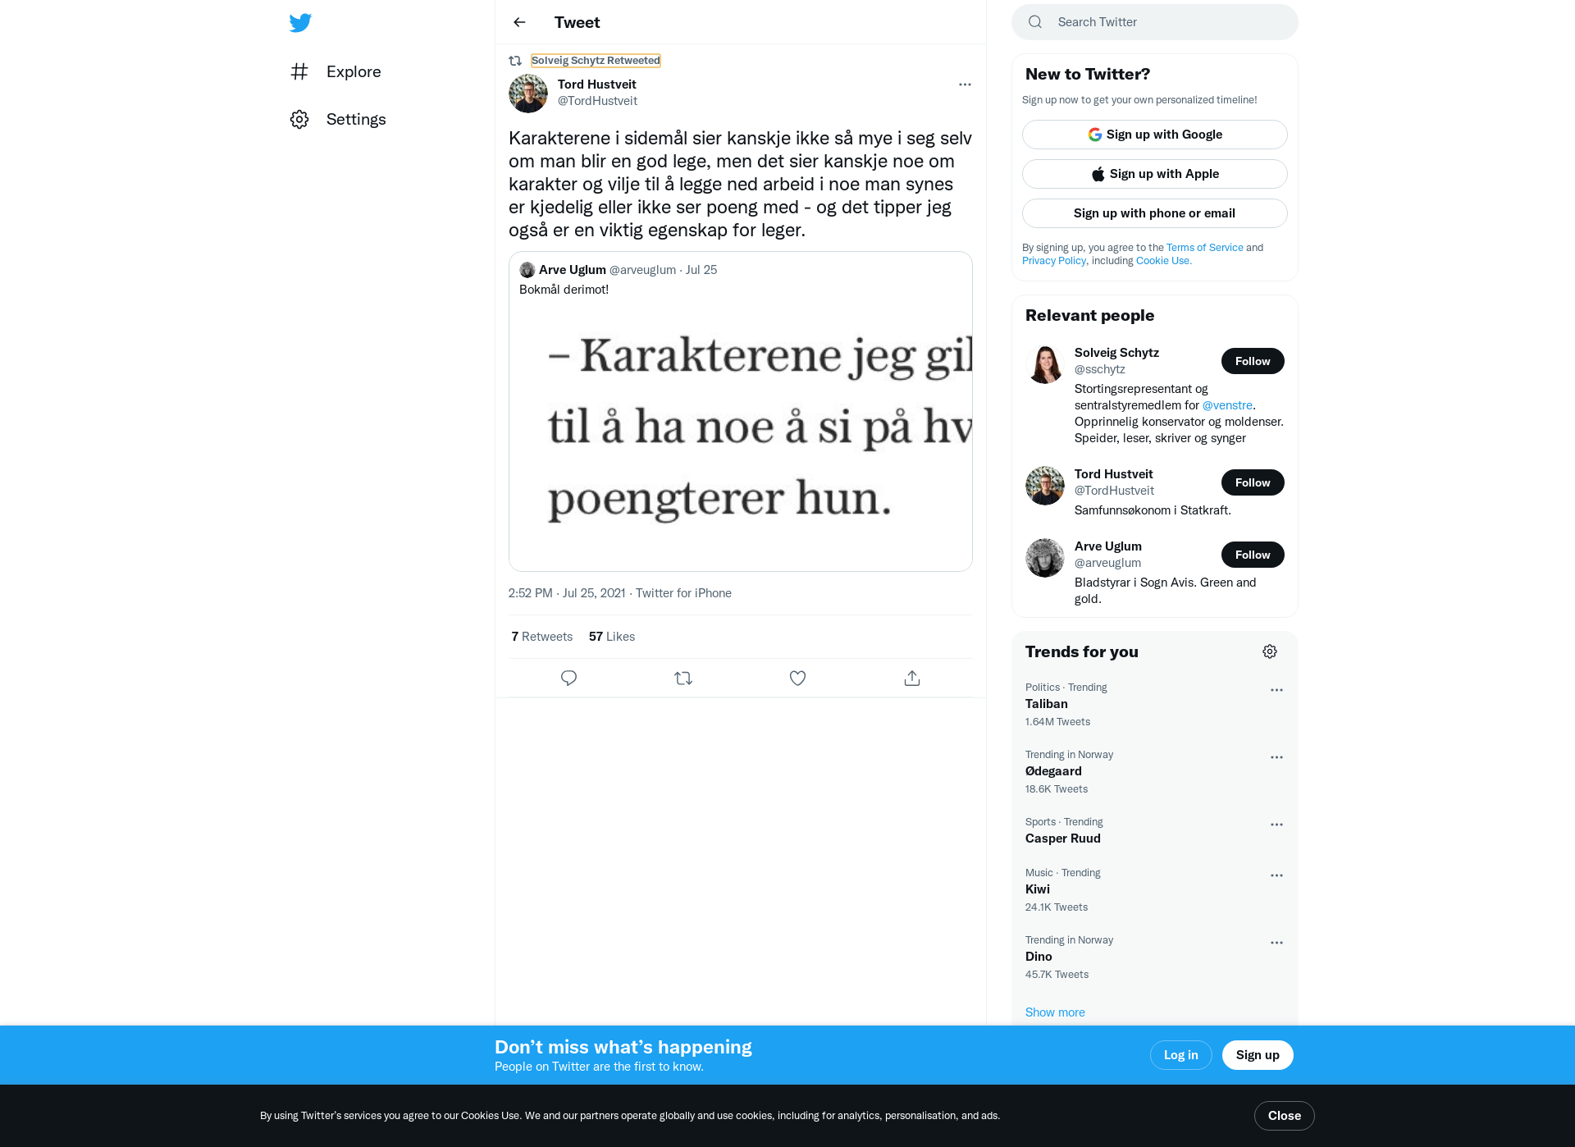Open the quoted tweet image
This screenshot has height=1147, width=1575.
[x=741, y=432]
